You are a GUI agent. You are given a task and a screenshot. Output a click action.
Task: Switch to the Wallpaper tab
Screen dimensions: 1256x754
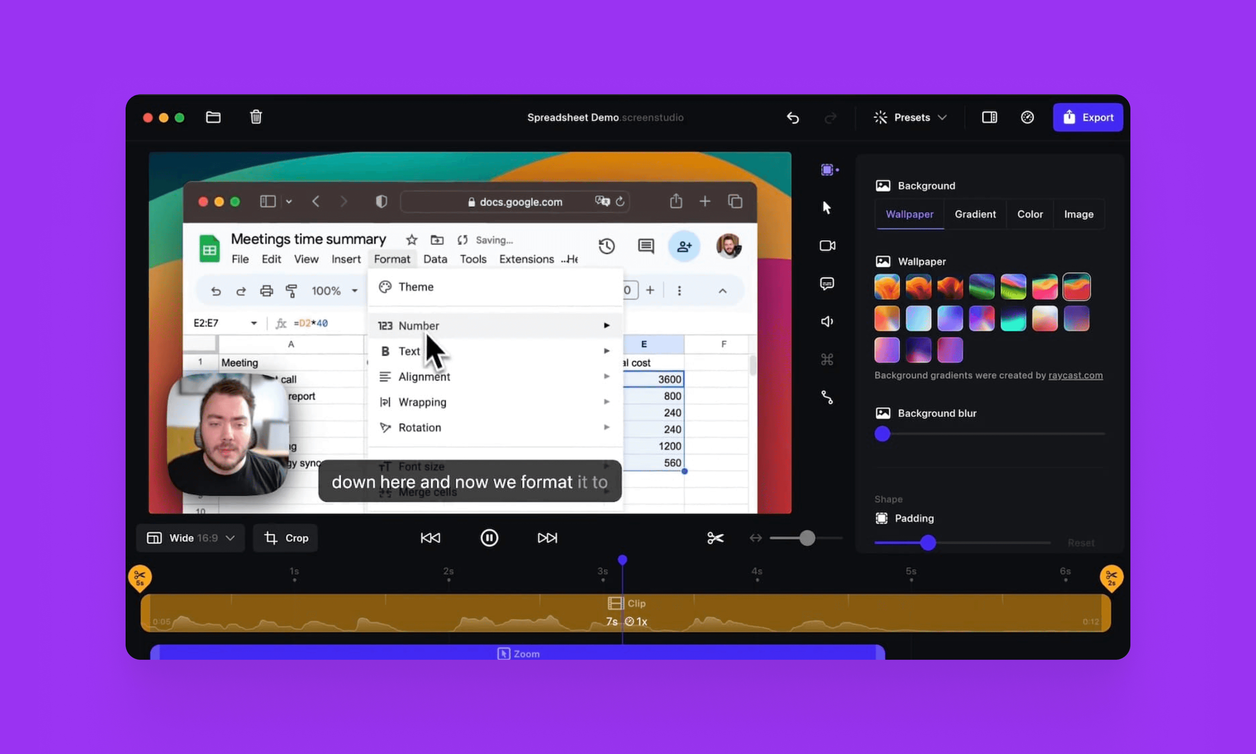[x=909, y=214]
